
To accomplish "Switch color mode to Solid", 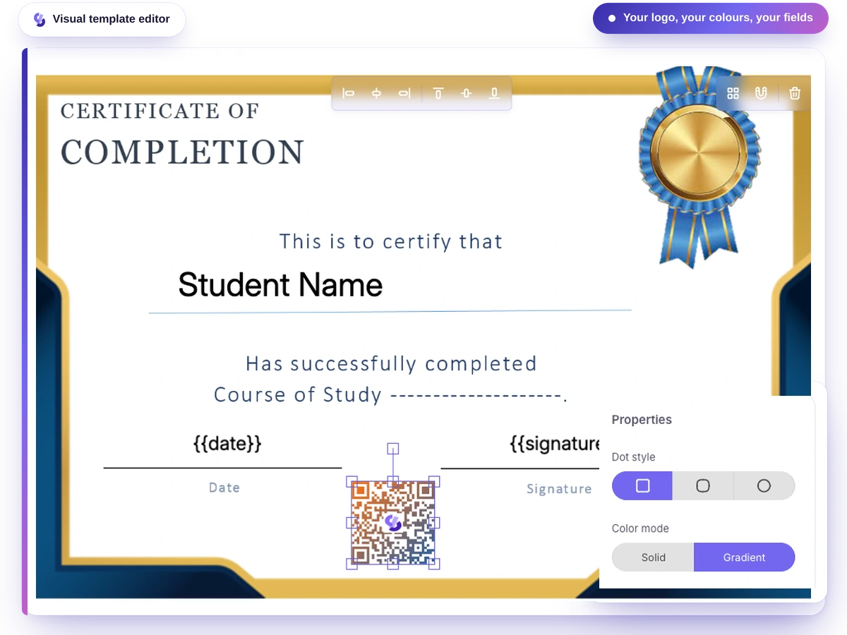I will 654,557.
